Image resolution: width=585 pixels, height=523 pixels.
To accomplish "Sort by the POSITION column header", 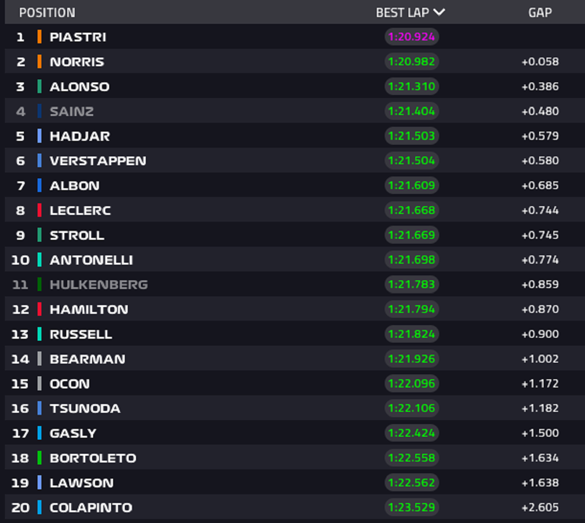I will tap(47, 13).
